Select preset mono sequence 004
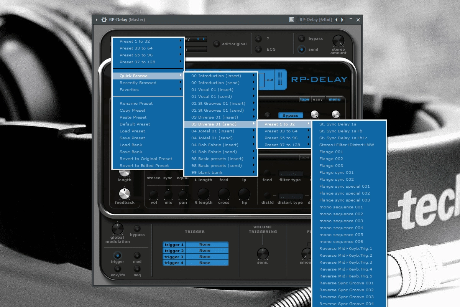Screen dimensions: 460x307 coord(349,228)
